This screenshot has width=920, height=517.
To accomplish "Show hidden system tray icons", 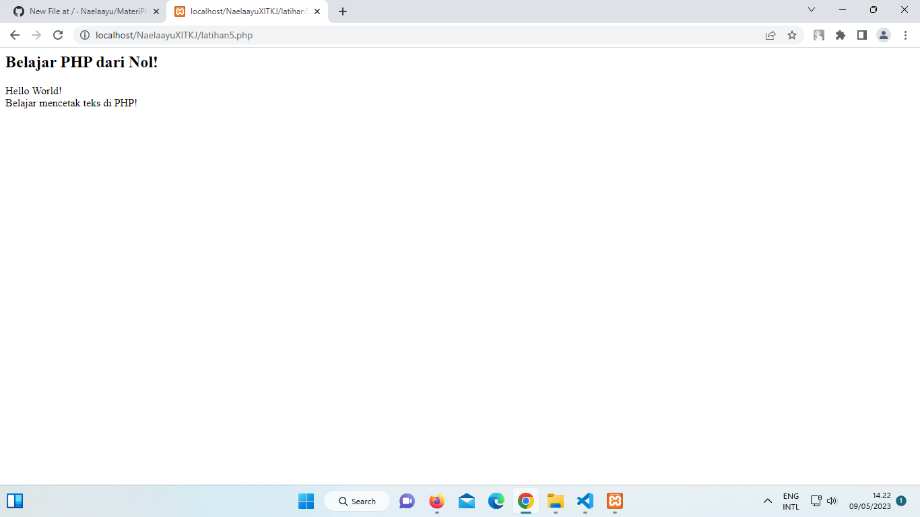I will (768, 501).
